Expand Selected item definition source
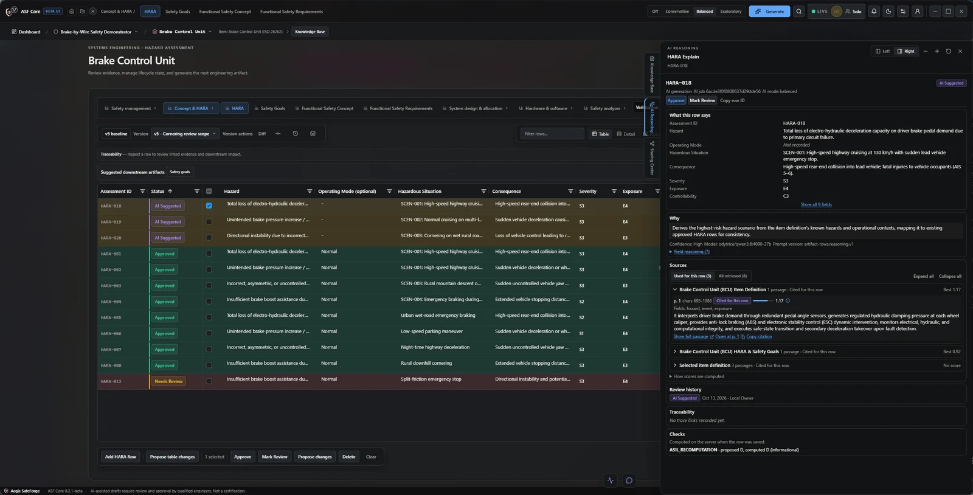The height and width of the screenshot is (495, 973). 817,365
